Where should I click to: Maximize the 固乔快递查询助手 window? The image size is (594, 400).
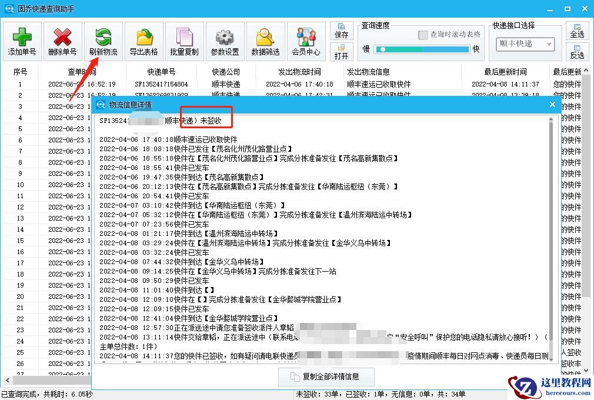(567, 9)
